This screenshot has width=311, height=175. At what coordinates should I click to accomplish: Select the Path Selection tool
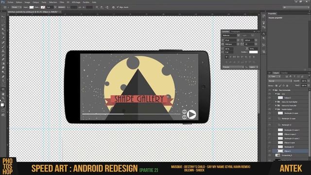pyautogui.click(x=3, y=85)
